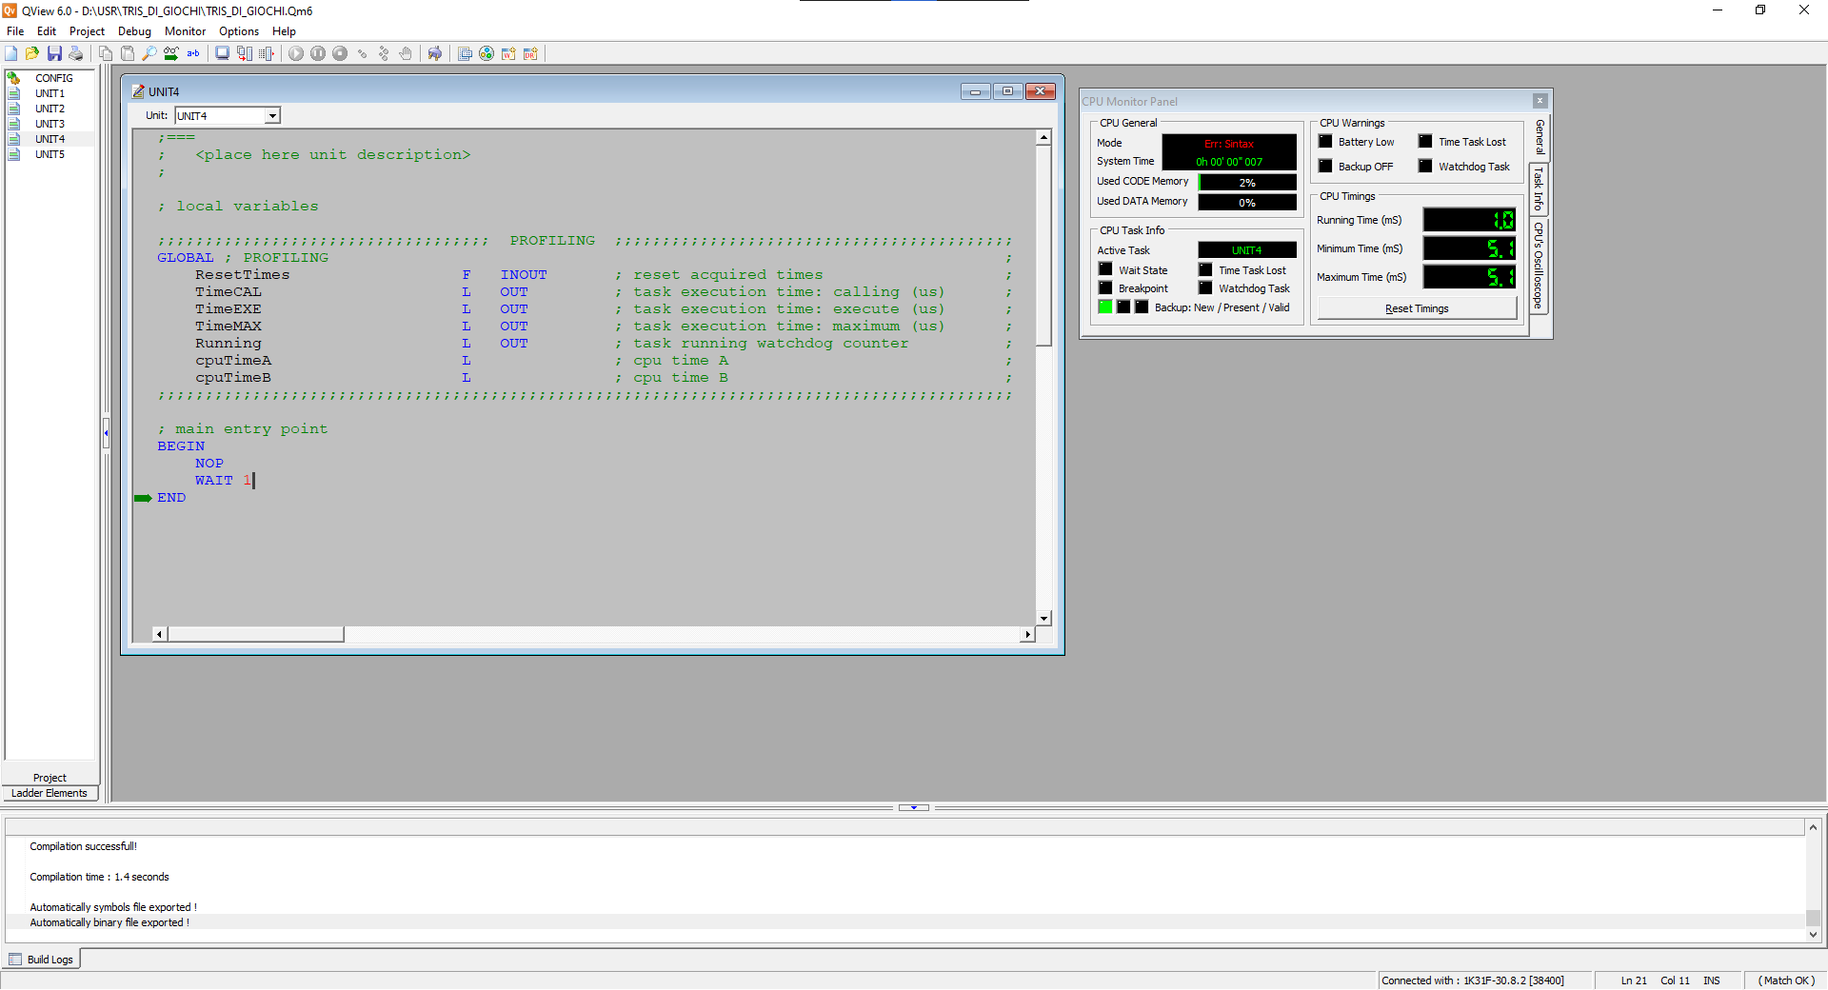Collapse the build log panel divider arrow
The image size is (1828, 990).
coord(914,807)
